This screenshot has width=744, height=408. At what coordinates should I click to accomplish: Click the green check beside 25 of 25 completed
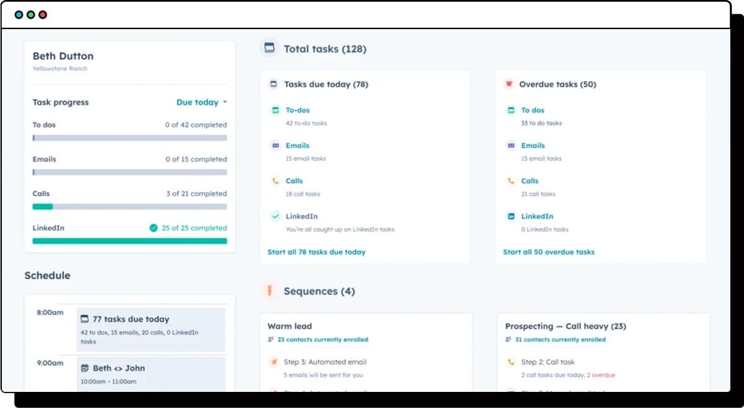pyautogui.click(x=153, y=228)
